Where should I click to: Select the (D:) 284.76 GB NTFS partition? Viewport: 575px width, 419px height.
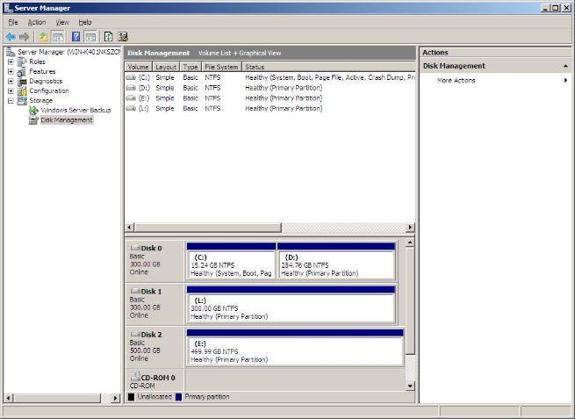[336, 265]
